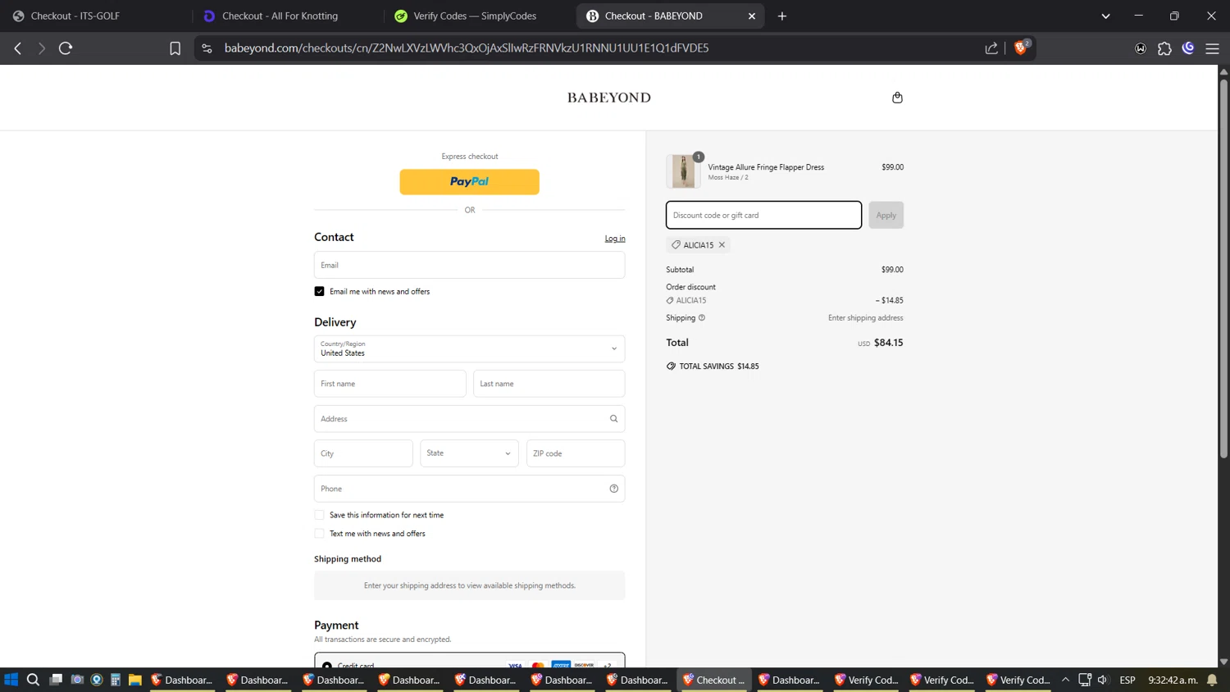Switch to Checkout - ITS-GOLF tab
This screenshot has width=1230, height=692.
click(95, 16)
